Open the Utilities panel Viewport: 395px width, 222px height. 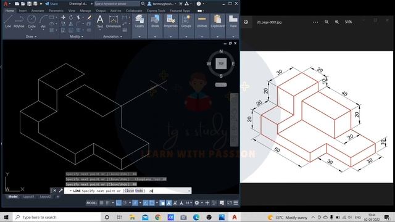tap(202, 21)
